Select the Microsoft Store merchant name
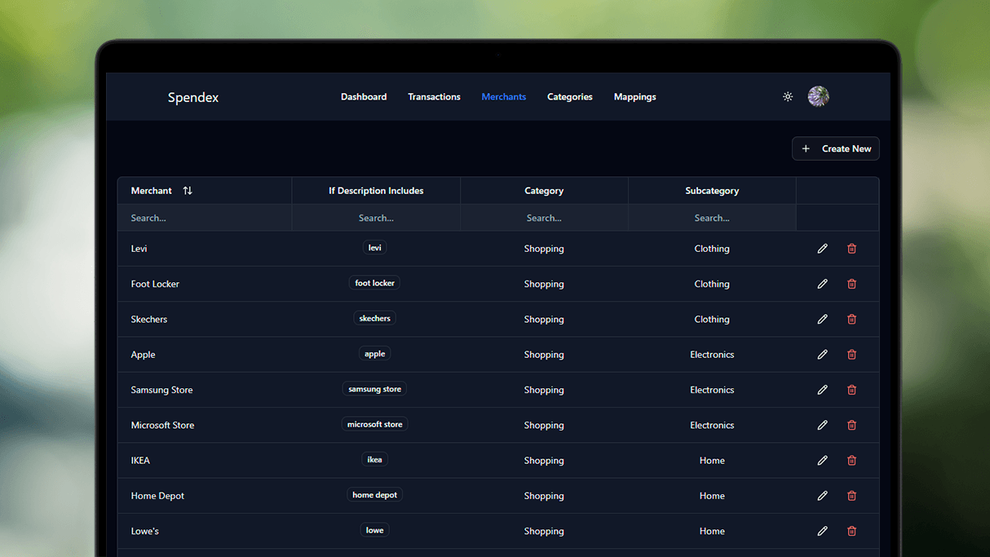 click(163, 425)
